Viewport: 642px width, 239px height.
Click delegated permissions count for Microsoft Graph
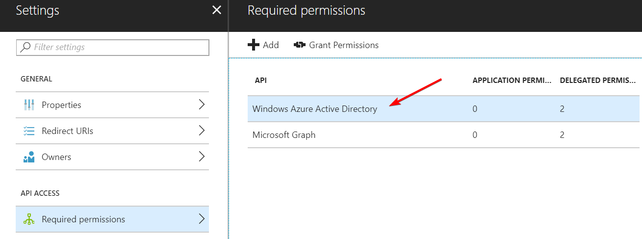(562, 135)
